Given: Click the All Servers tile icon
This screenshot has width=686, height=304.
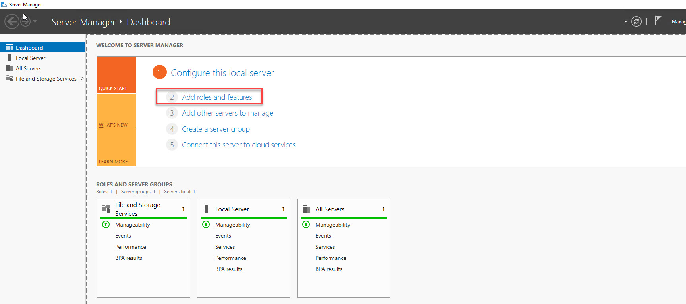Looking at the screenshot, I should pos(306,209).
